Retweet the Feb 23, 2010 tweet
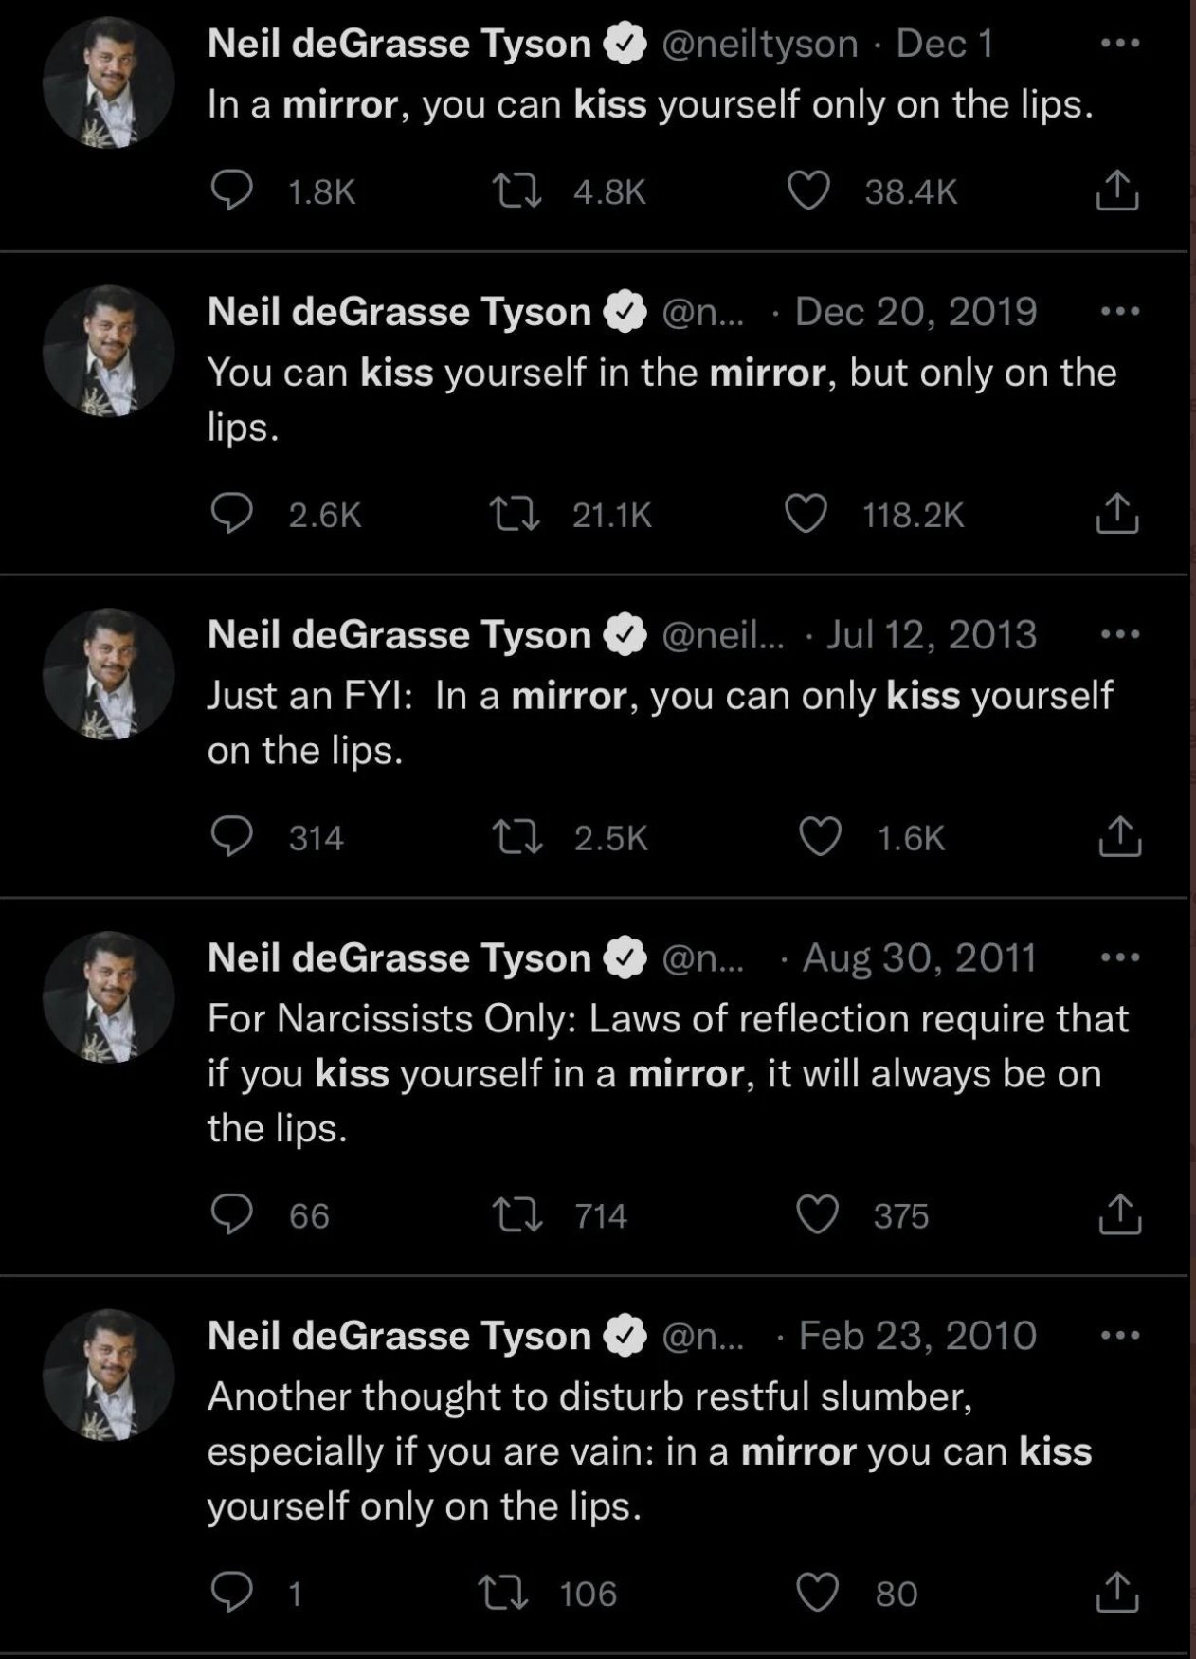Screen dimensions: 1196x1659 [x=502, y=1593]
